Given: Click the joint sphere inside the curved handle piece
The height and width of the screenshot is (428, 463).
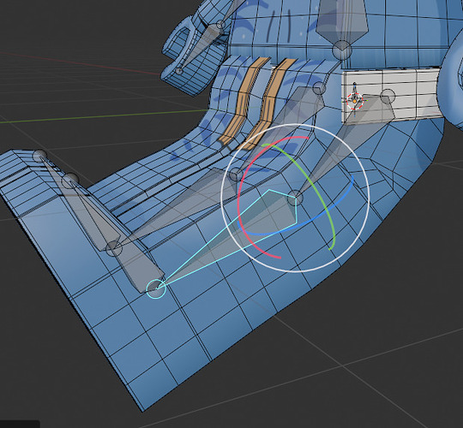Looking at the screenshot, I should (179, 71).
